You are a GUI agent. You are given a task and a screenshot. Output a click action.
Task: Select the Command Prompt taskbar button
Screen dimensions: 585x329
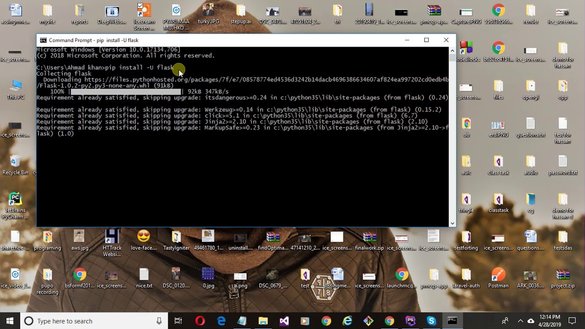point(452,321)
